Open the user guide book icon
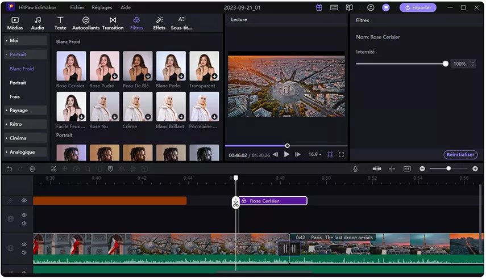 pyautogui.click(x=350, y=8)
